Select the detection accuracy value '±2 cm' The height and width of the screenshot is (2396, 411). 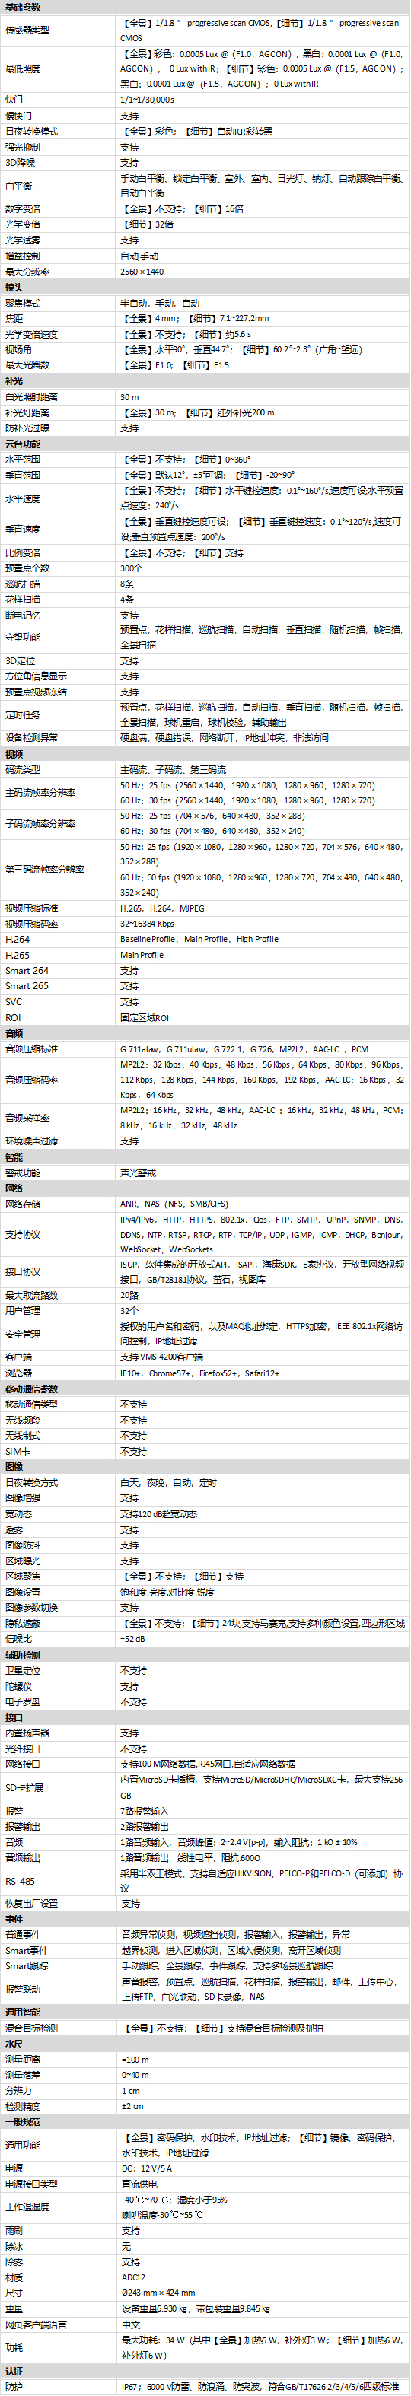(132, 2108)
